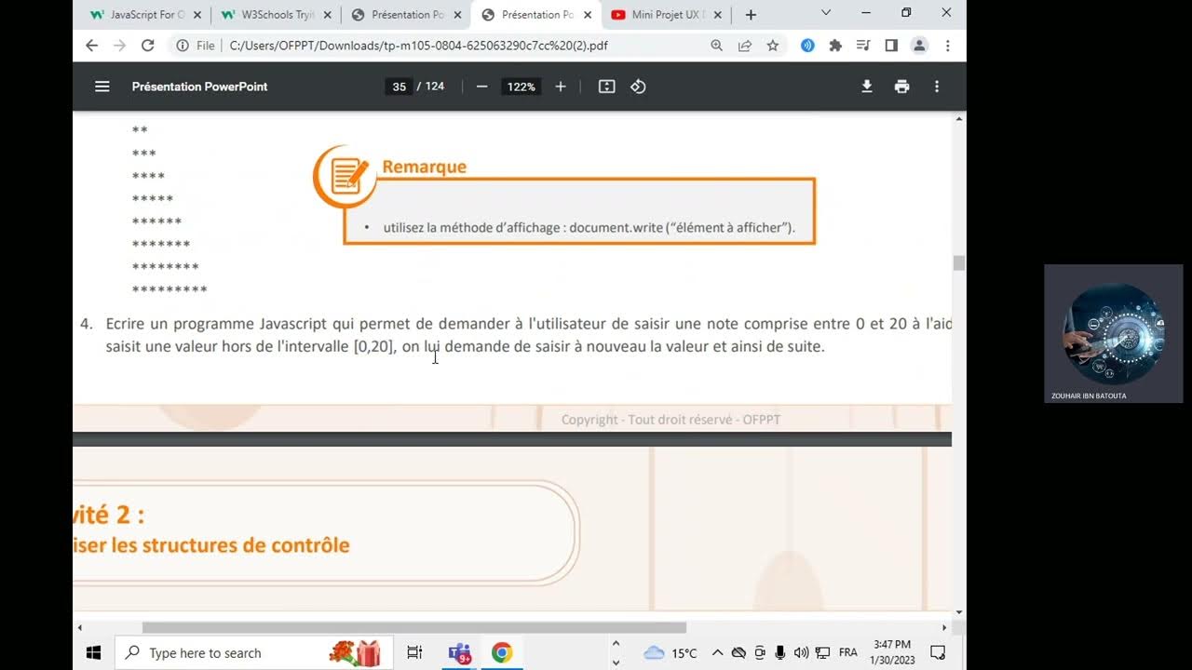
Task: Open the notification center
Action: click(938, 652)
